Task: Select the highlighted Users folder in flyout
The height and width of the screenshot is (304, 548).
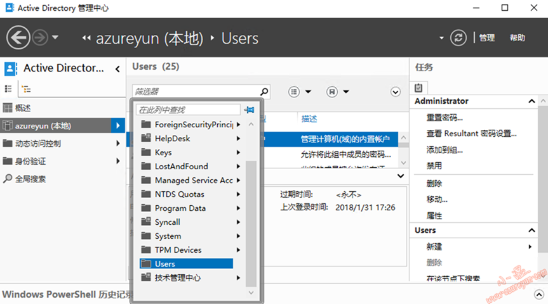Action: pyautogui.click(x=186, y=263)
